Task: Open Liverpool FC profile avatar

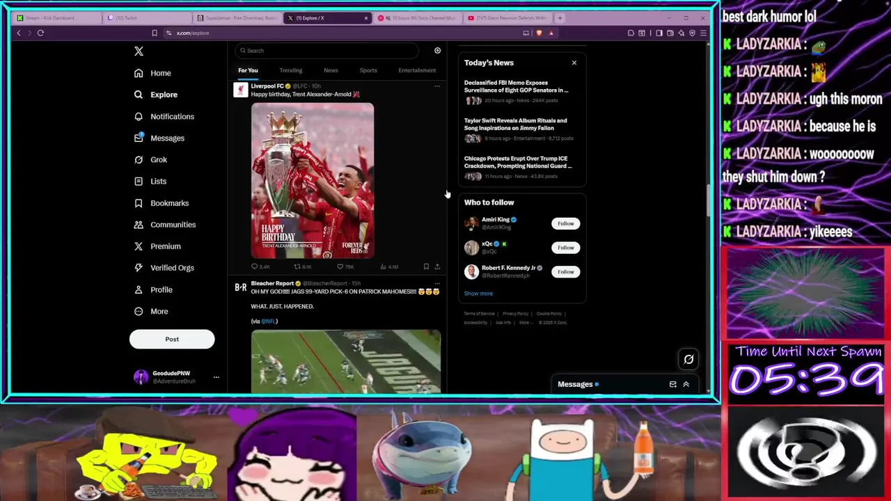Action: coord(241,90)
